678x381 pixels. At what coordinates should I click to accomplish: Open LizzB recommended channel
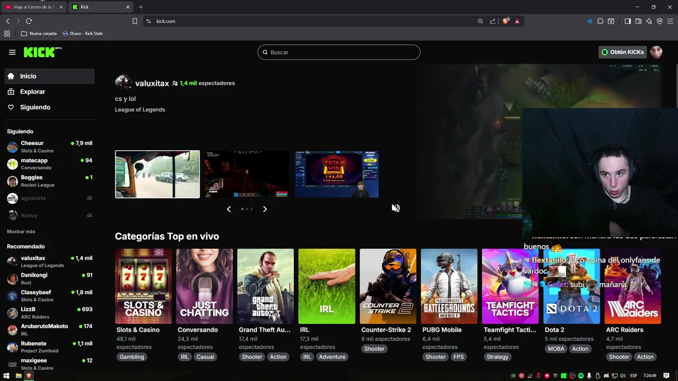(50, 313)
